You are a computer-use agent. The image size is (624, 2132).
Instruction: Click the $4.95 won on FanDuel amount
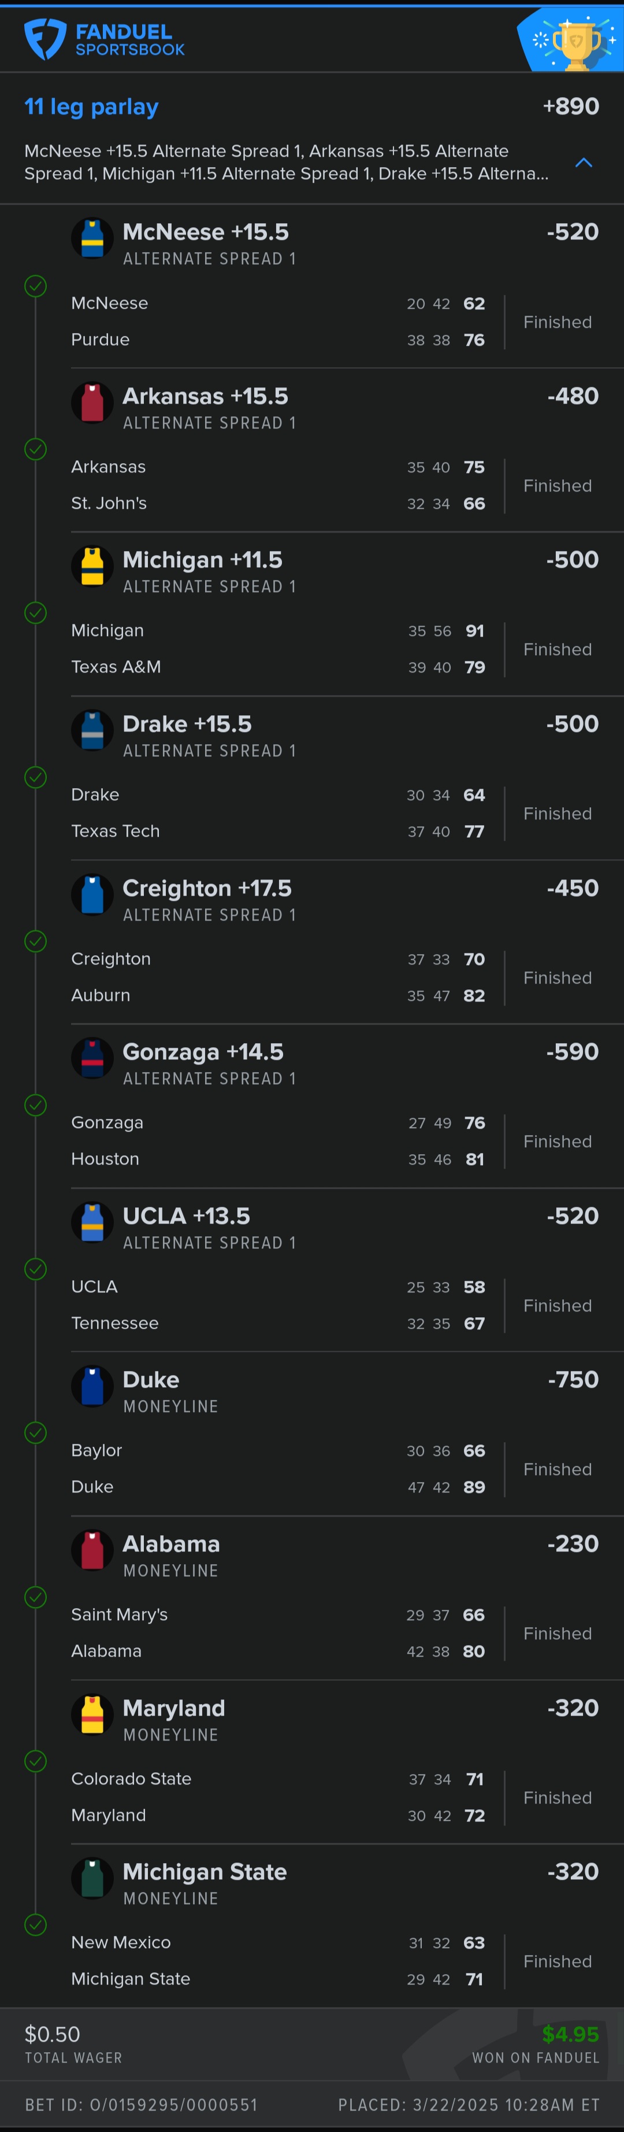point(570,2034)
